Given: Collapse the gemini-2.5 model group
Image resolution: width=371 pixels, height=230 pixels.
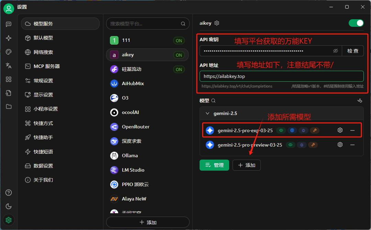Looking at the screenshot, I should (x=207, y=114).
